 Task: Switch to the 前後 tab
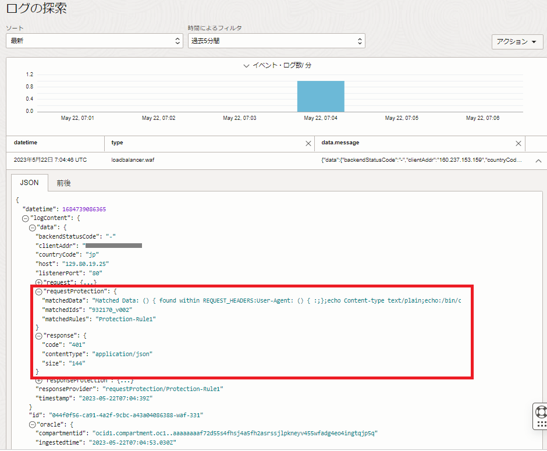[x=64, y=183]
